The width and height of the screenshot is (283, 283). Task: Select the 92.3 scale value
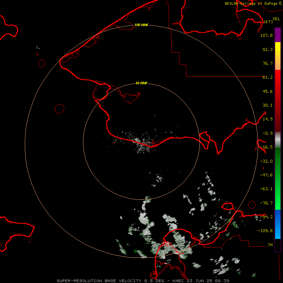tap(268, 49)
